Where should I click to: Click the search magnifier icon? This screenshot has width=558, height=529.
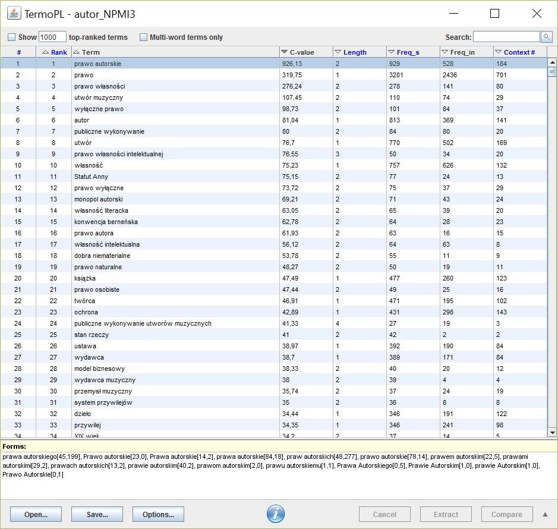[x=546, y=37]
